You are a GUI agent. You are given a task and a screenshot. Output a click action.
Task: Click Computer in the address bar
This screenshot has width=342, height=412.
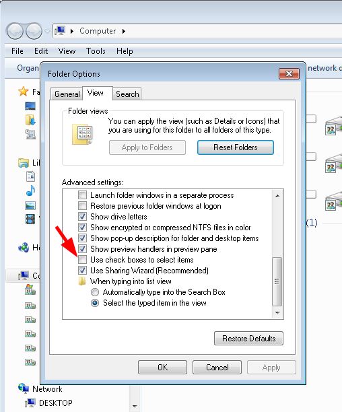click(x=98, y=31)
